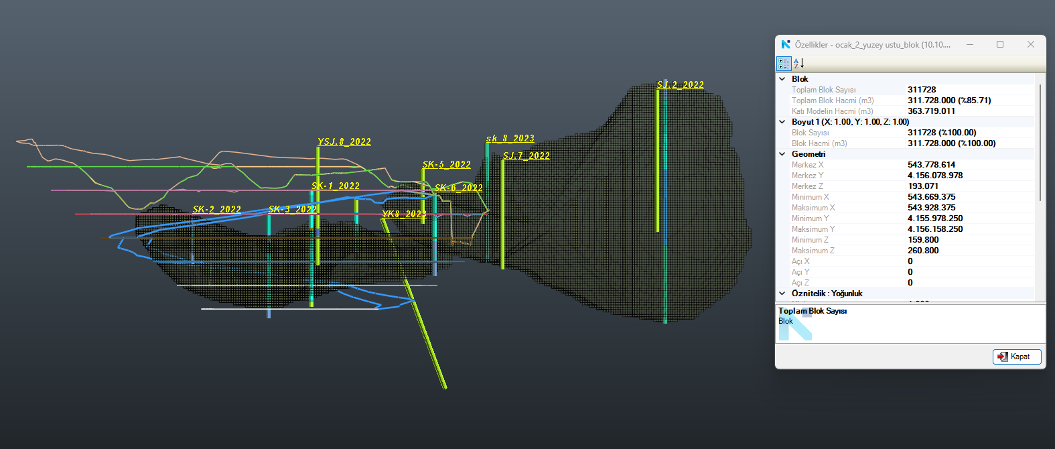Image resolution: width=1055 pixels, height=449 pixels.
Task: Click the YSJ.8_2022 drillhole label
Action: point(344,142)
